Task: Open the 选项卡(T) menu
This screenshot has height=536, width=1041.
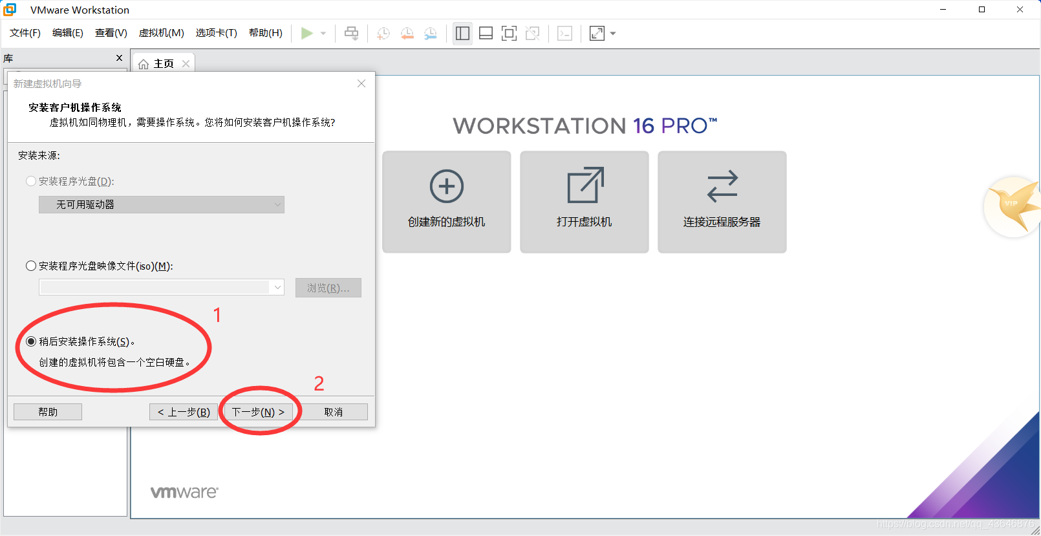Action: [x=217, y=33]
